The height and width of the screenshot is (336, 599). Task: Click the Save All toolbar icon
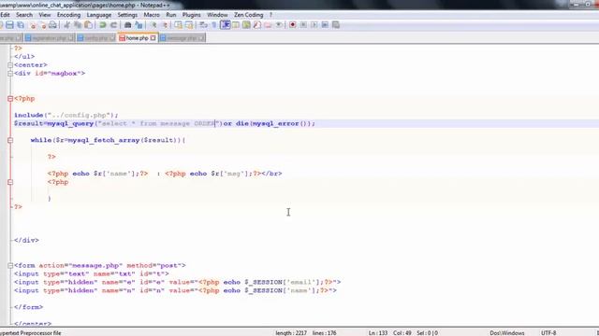click(21, 25)
